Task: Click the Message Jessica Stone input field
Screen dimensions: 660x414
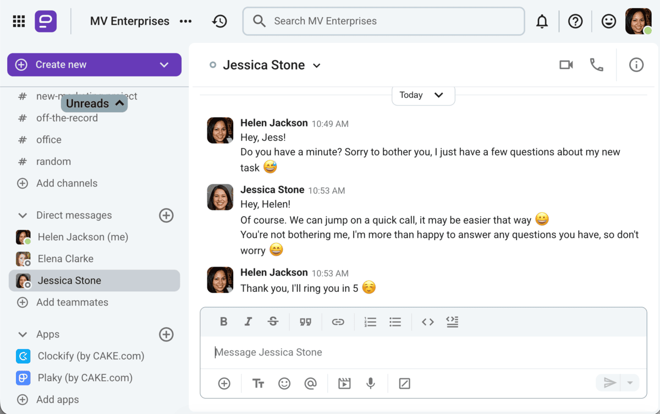Action: pos(424,352)
